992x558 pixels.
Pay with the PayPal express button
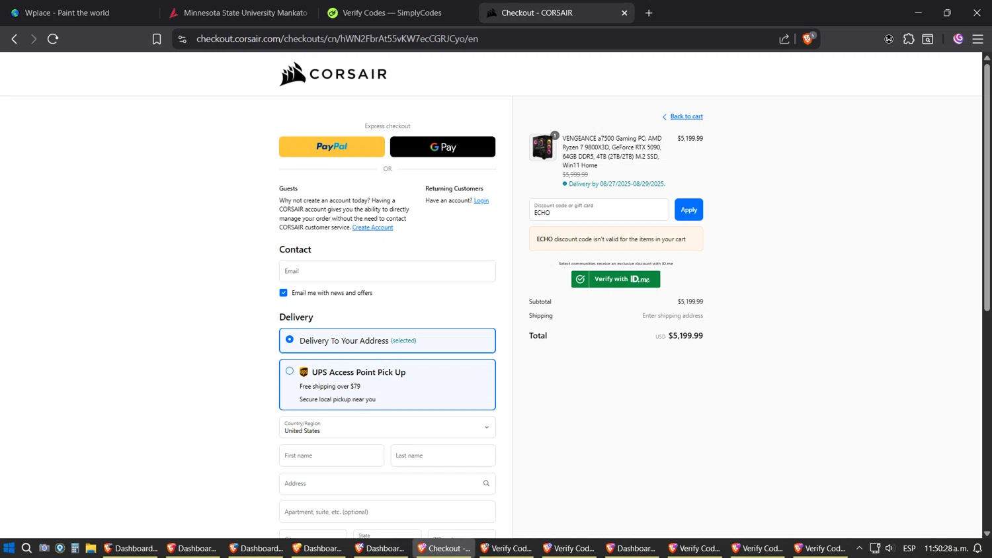(332, 147)
